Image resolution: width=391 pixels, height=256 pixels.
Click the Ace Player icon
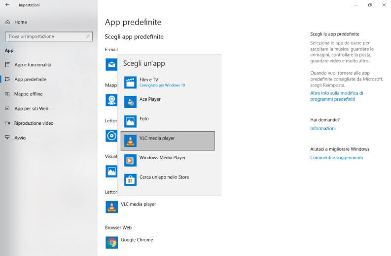(x=130, y=102)
